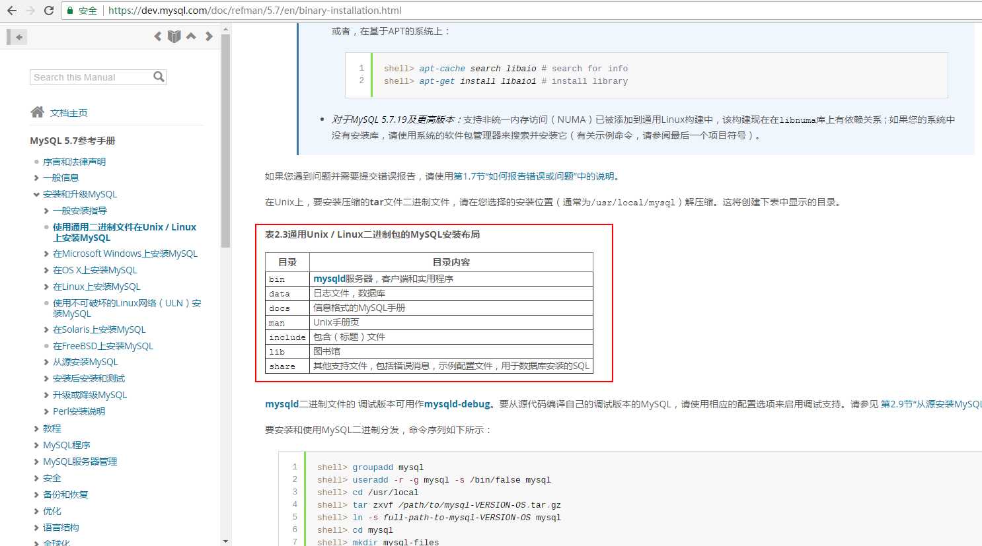982x546 pixels.
Task: Click the groupadd mysql code line
Action: (x=370, y=467)
